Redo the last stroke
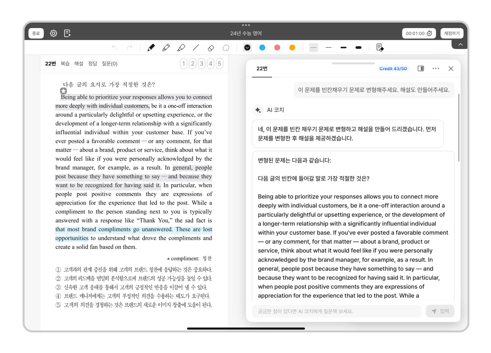 point(130,48)
